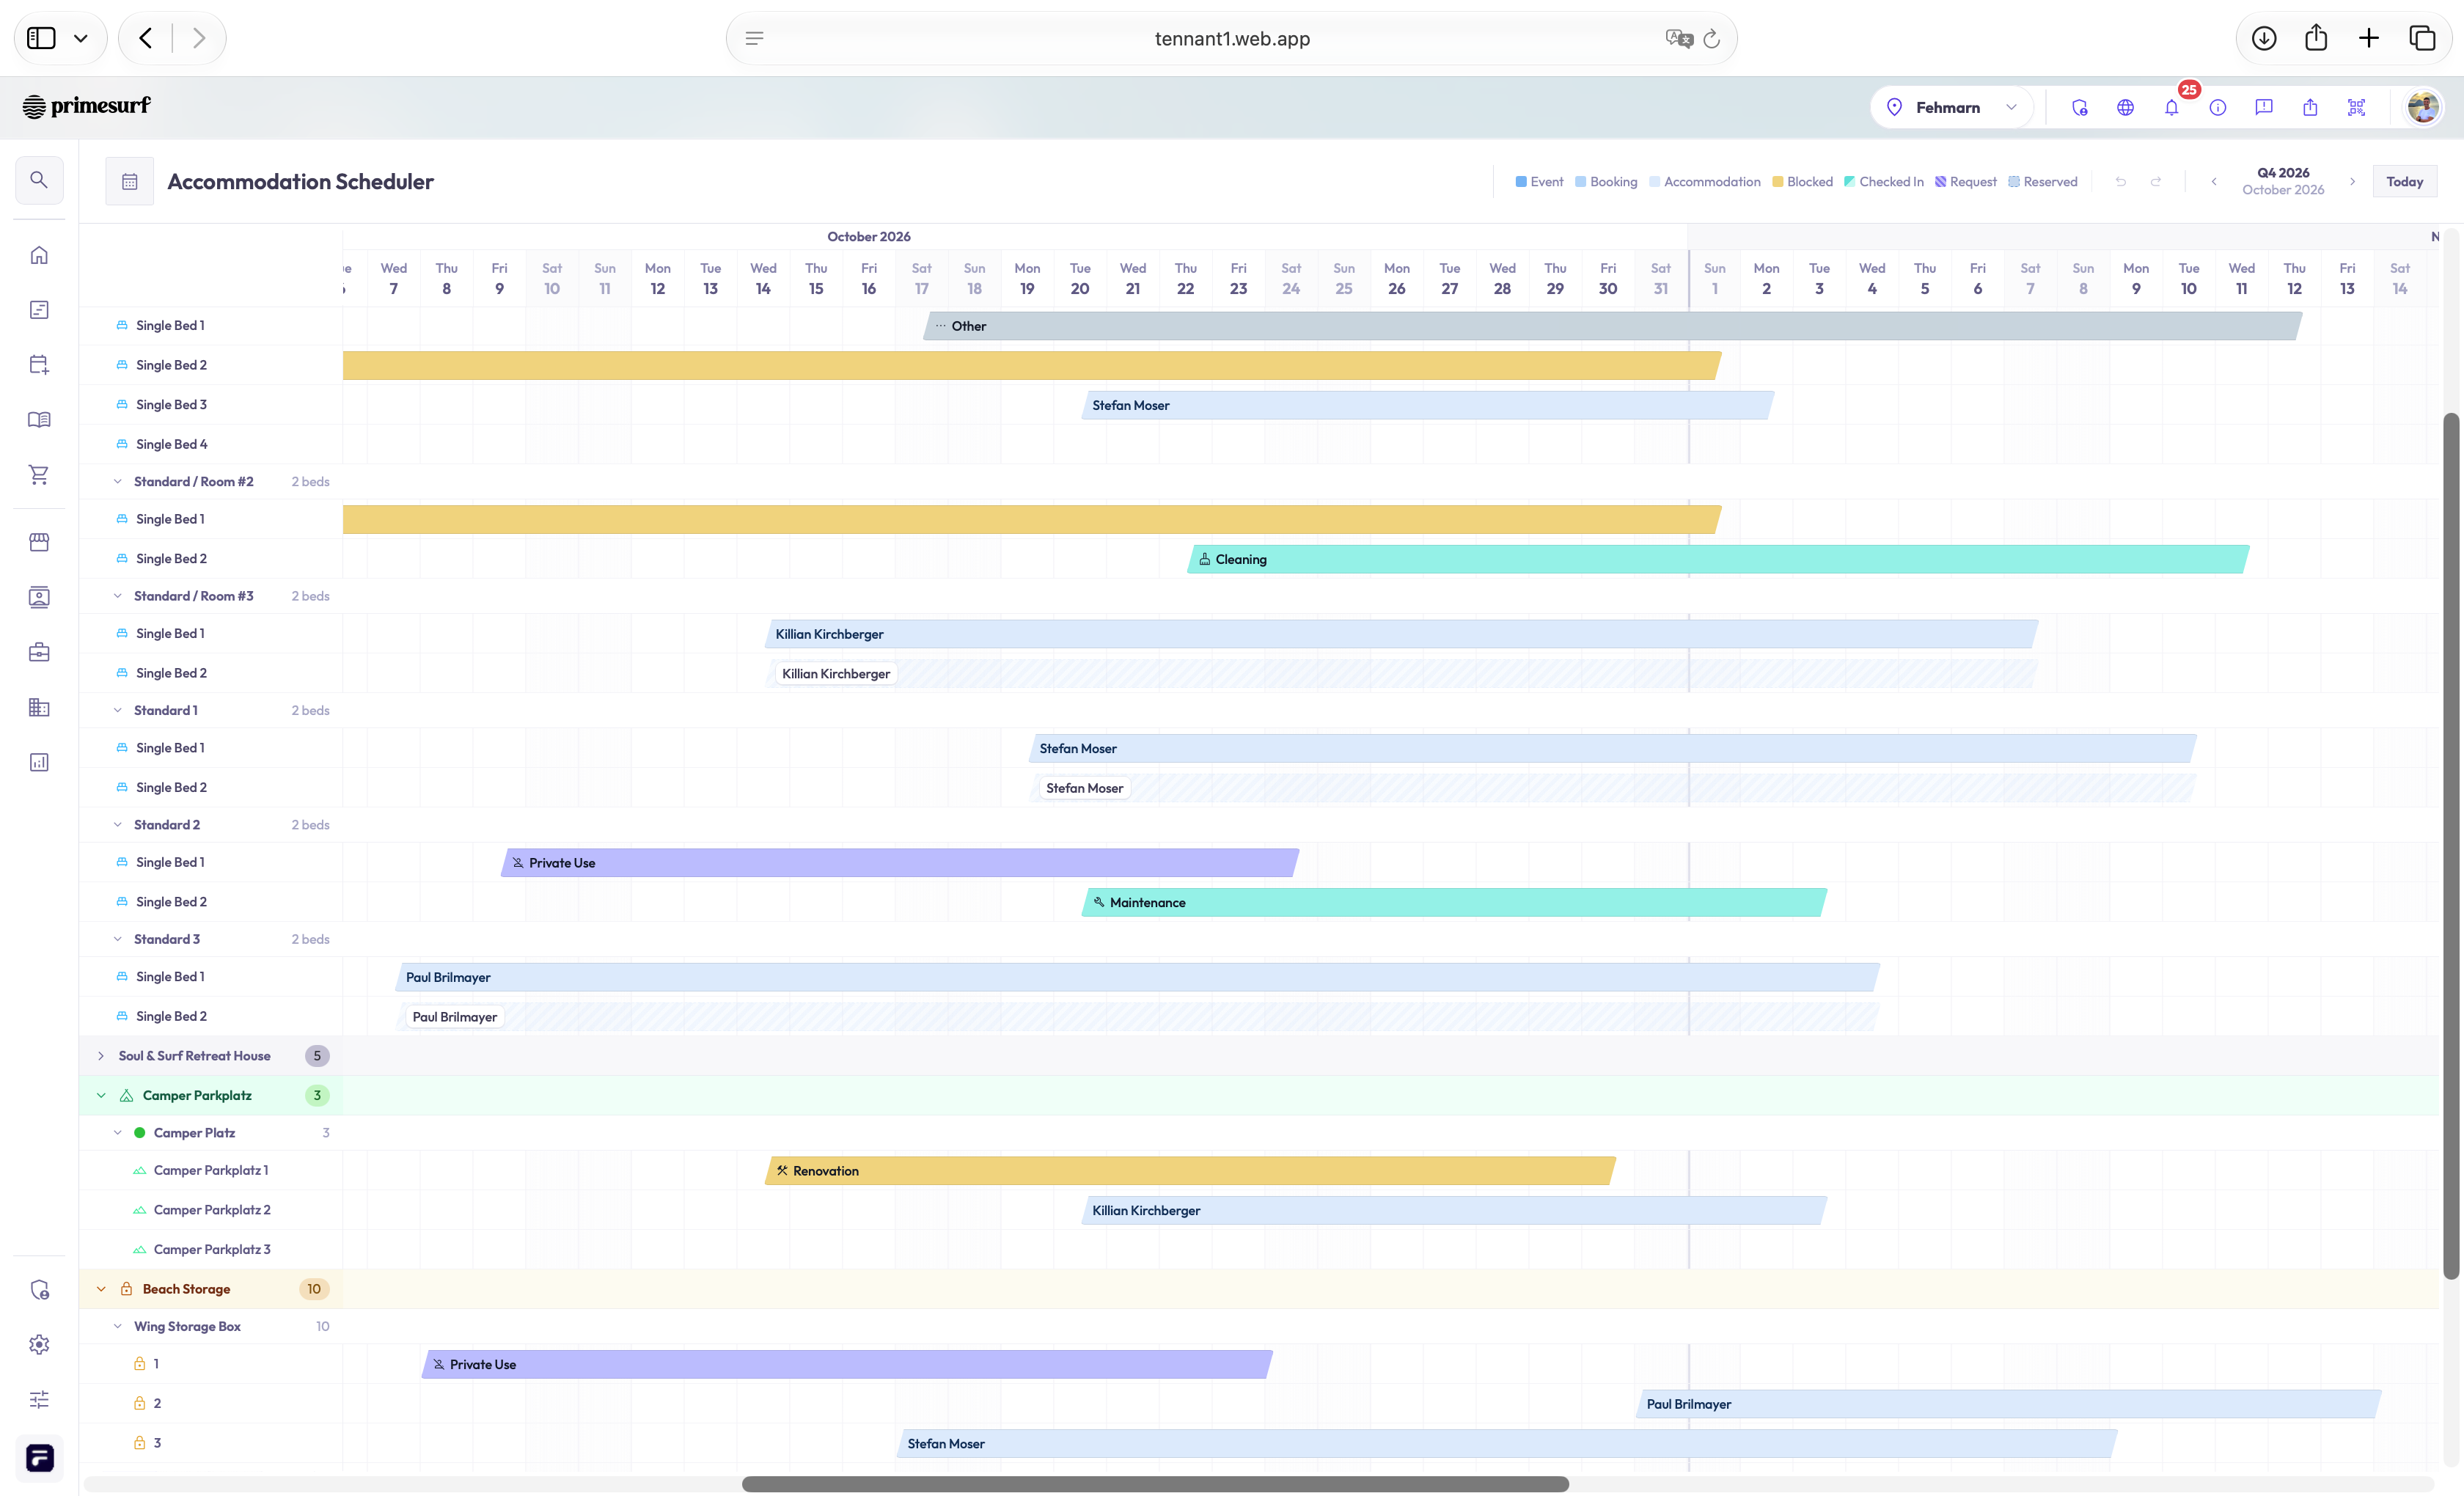
Task: Open the add-calendar booking sidebar icon
Action: (39, 365)
